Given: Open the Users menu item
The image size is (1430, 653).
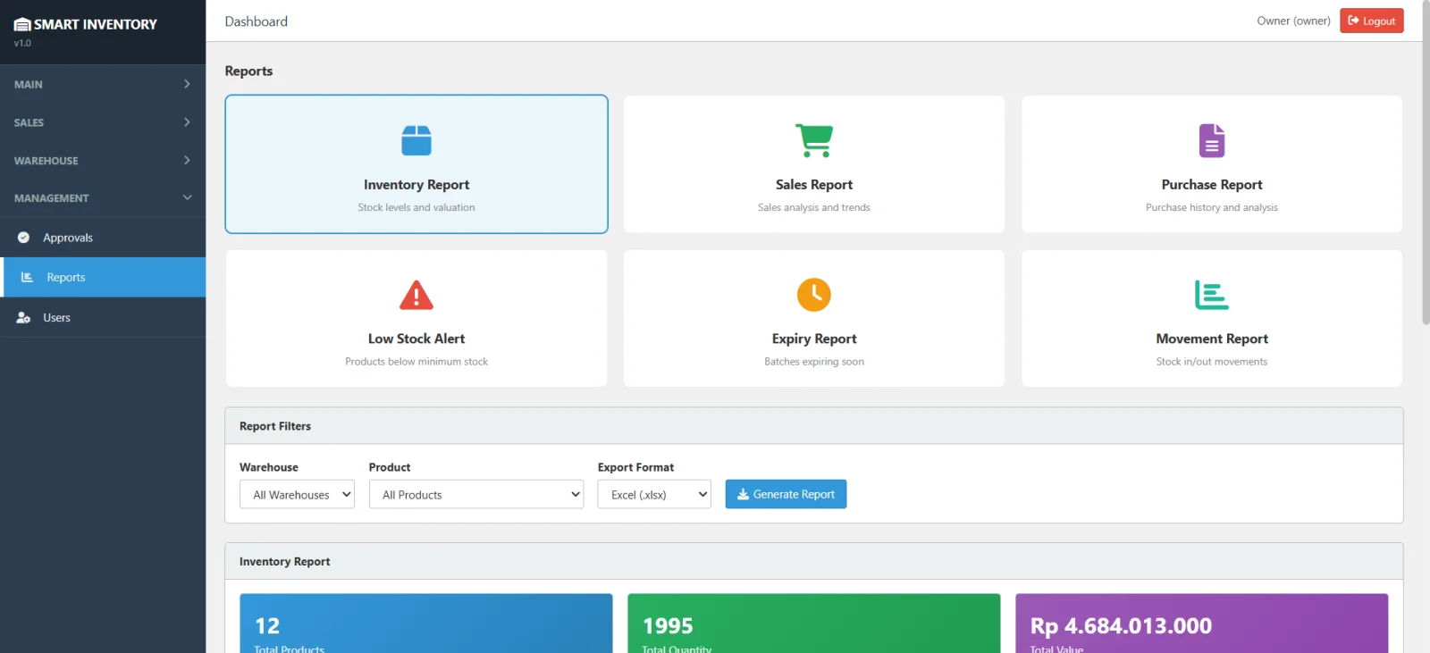Looking at the screenshot, I should [x=57, y=318].
